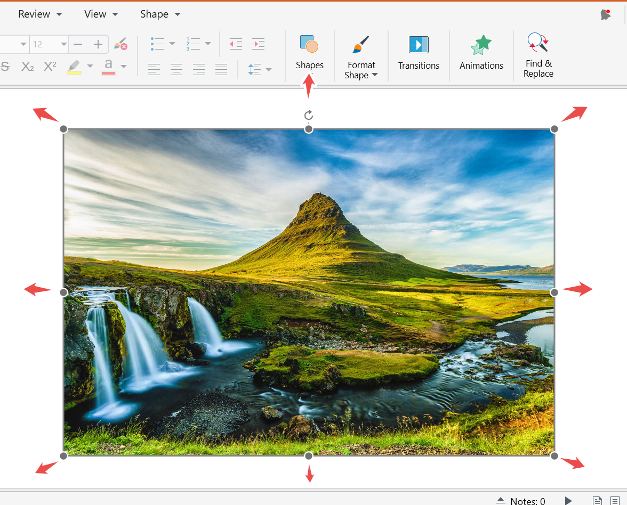Open line spacing options
Viewport: 627px width, 505px height.
click(x=254, y=69)
